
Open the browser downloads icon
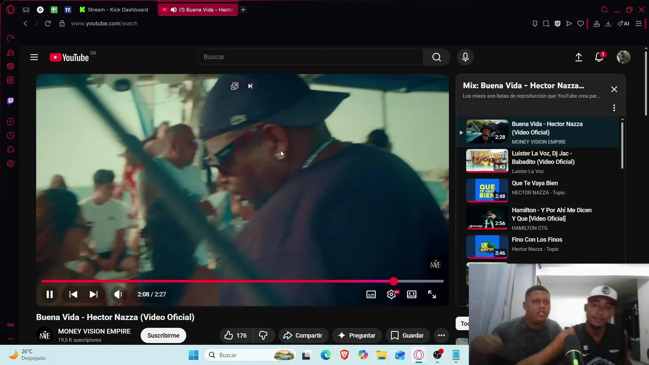click(608, 23)
